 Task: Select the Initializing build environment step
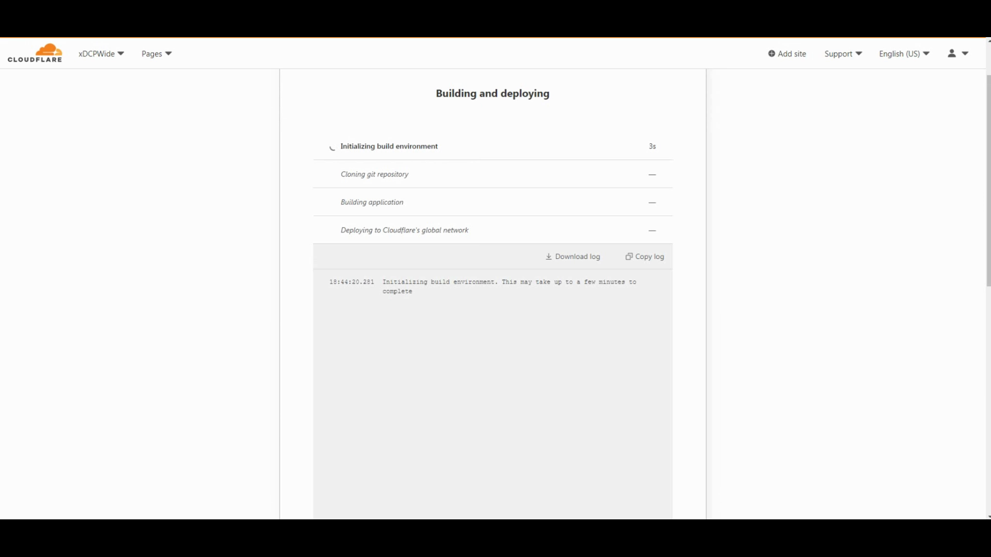389,146
